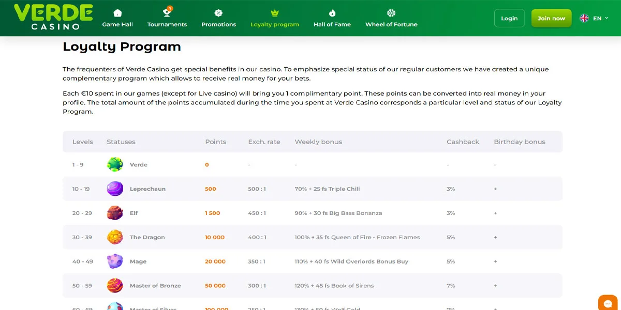Click the 50 - 59 levels cell
Viewport: 621px width, 310px height.
(x=82, y=285)
